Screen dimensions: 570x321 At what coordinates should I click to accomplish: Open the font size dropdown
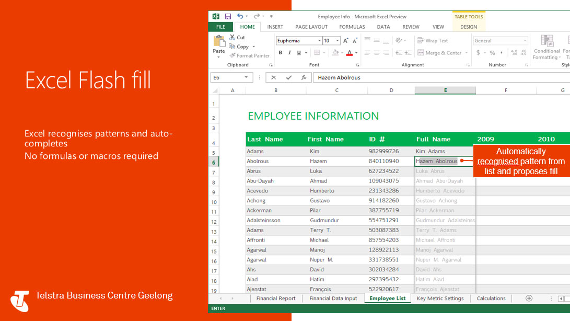click(338, 41)
